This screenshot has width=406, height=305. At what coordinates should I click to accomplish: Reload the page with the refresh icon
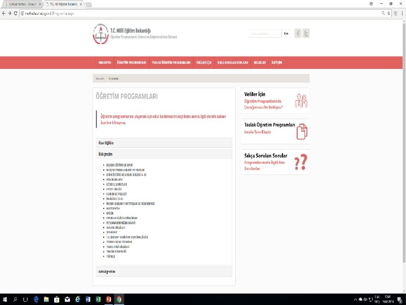[x=16, y=13]
